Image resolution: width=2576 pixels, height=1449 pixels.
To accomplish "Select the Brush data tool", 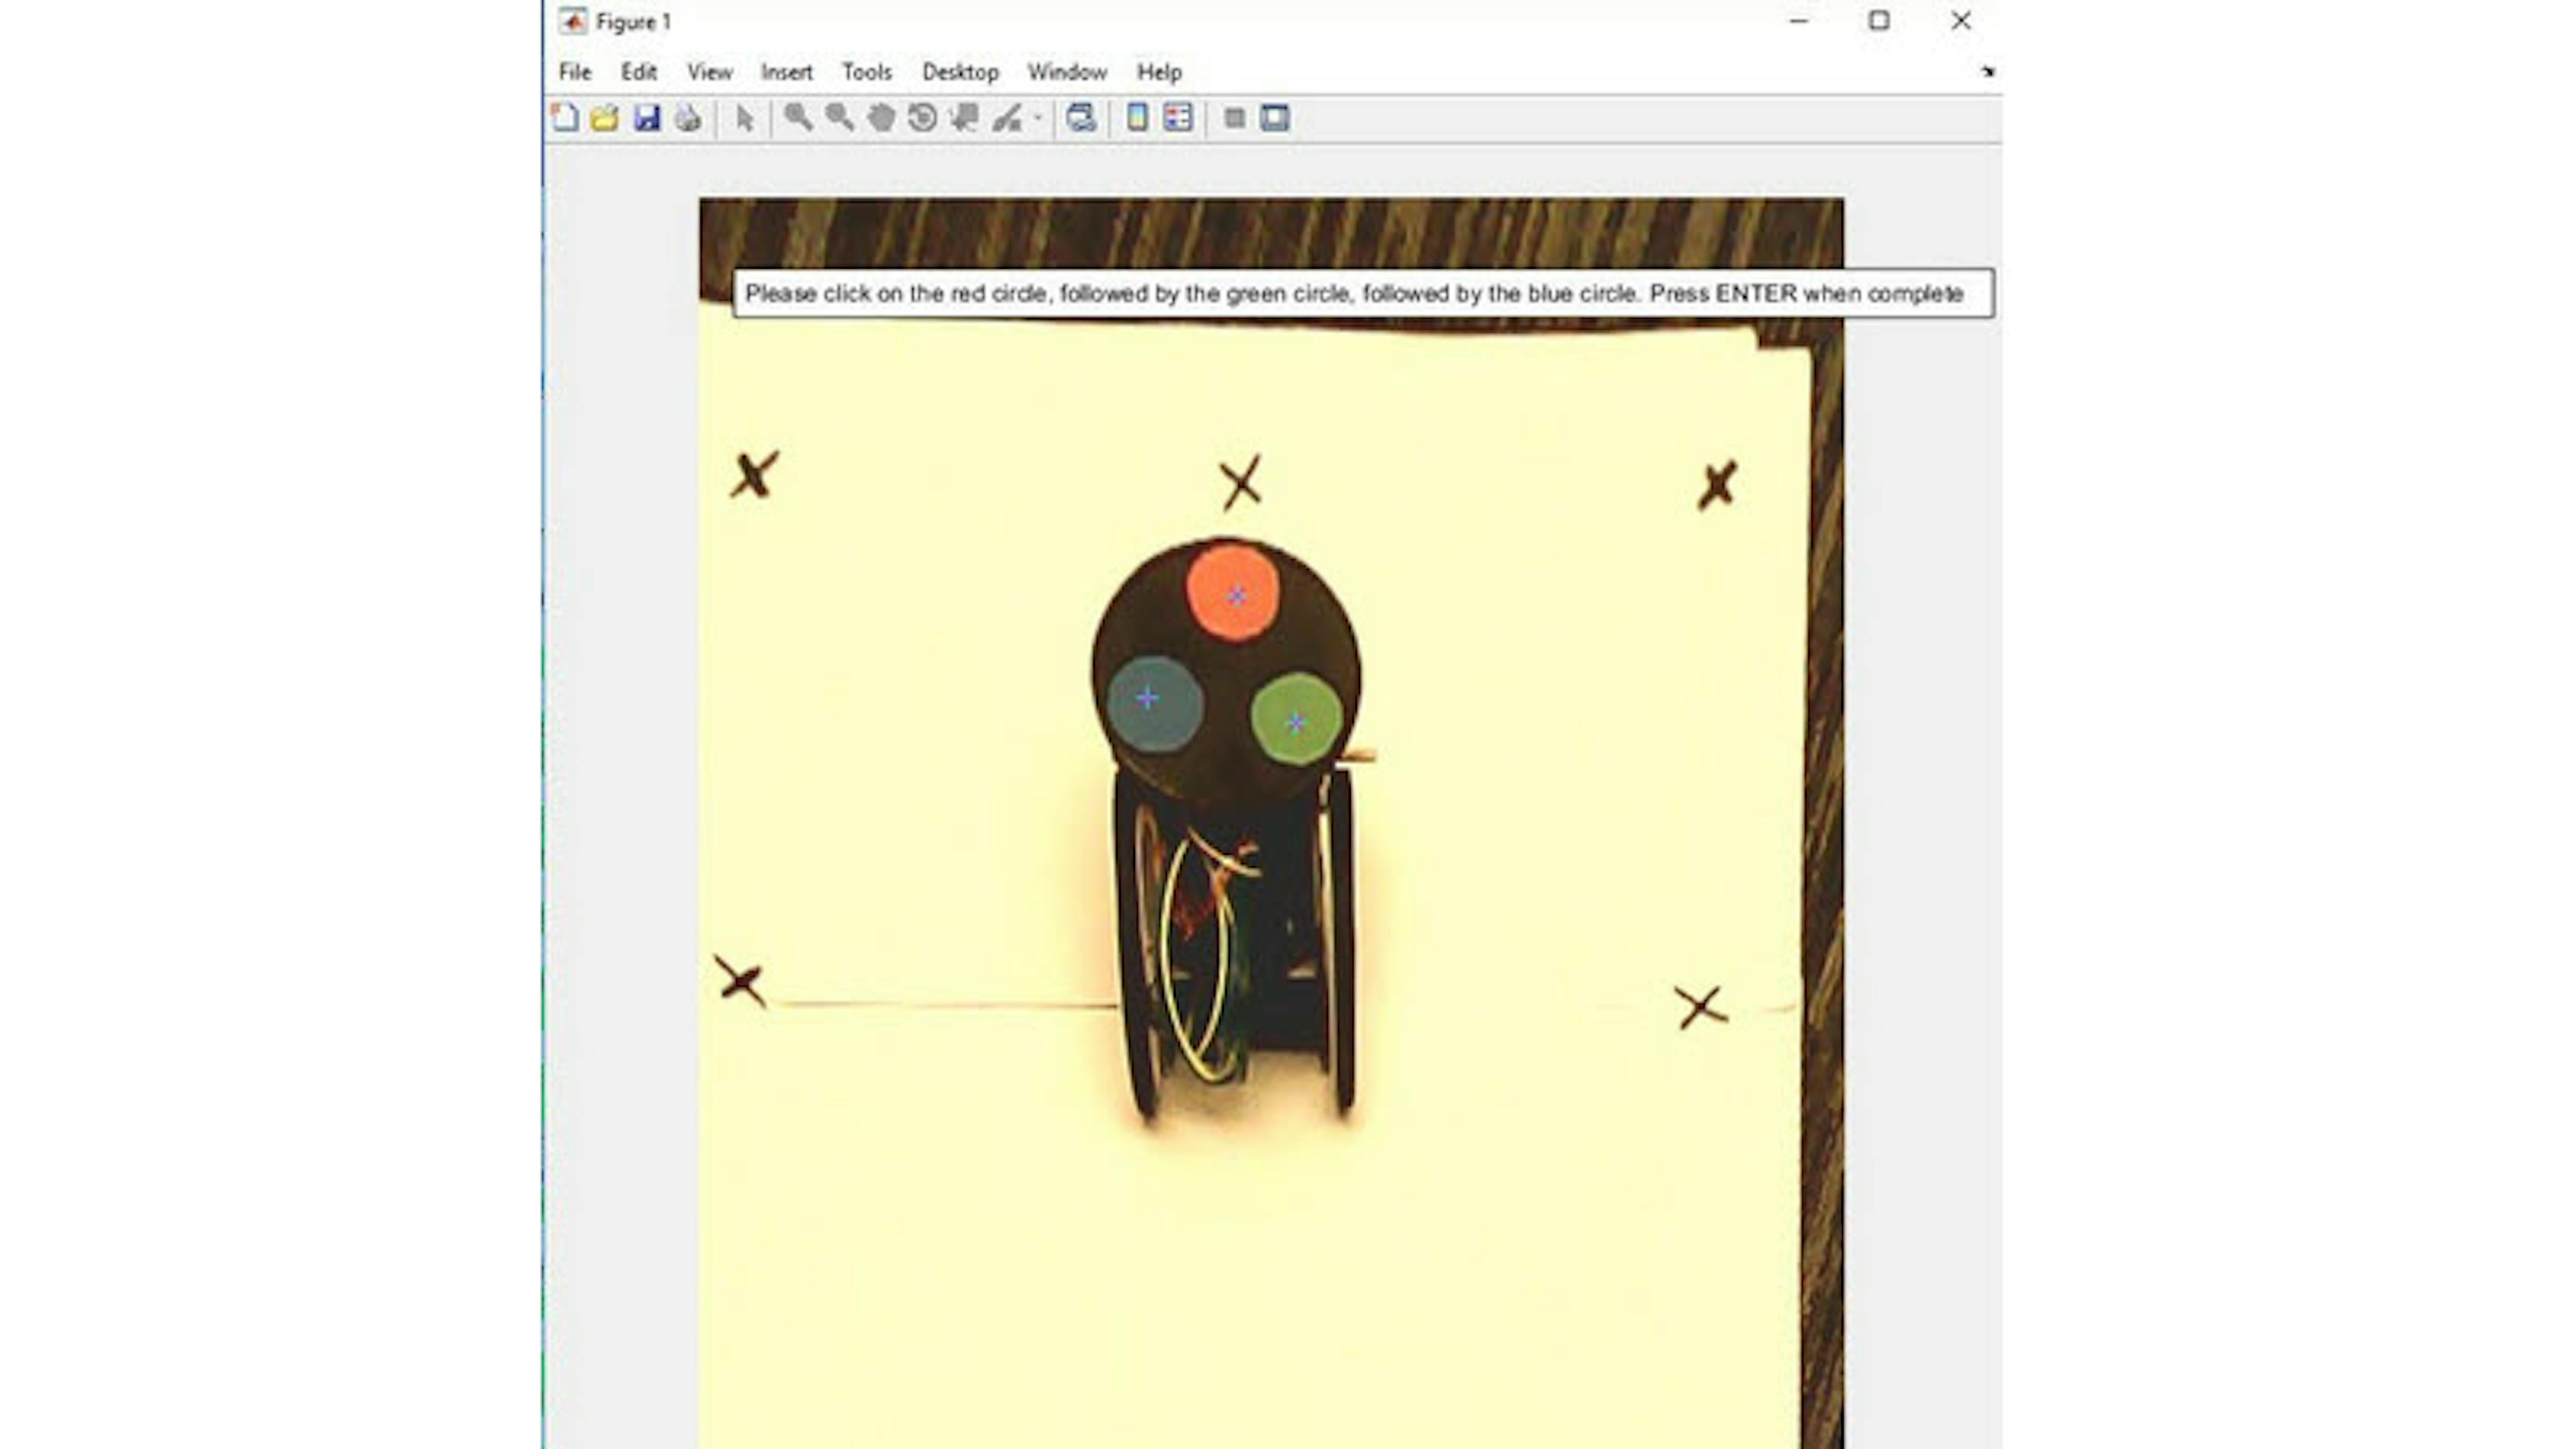I will pos(1007,118).
